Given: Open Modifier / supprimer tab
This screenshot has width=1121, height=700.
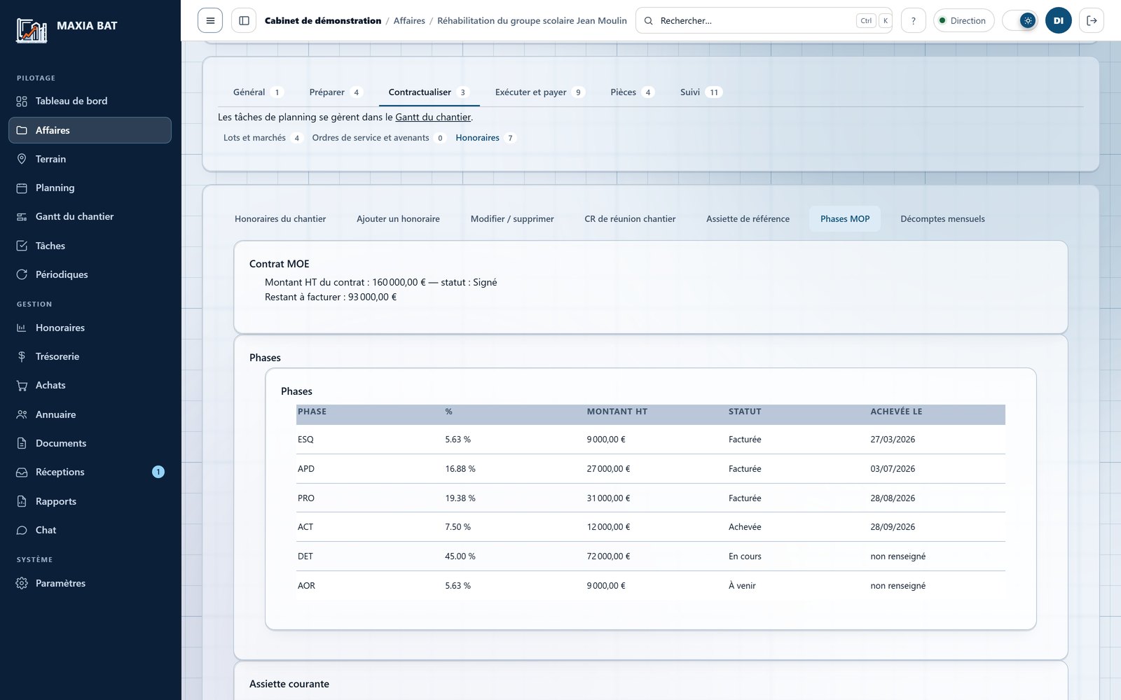Looking at the screenshot, I should (x=512, y=219).
